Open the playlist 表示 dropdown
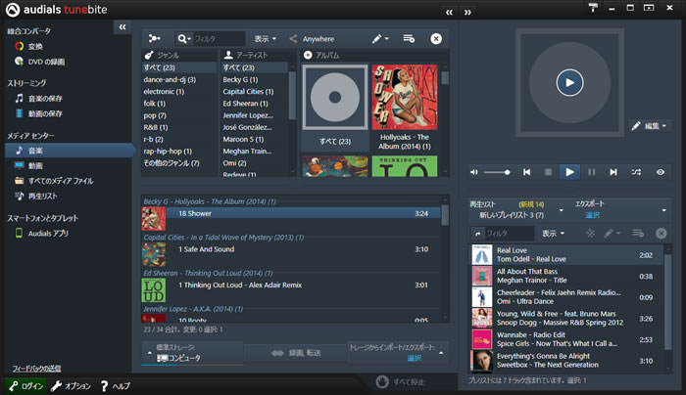 [553, 234]
